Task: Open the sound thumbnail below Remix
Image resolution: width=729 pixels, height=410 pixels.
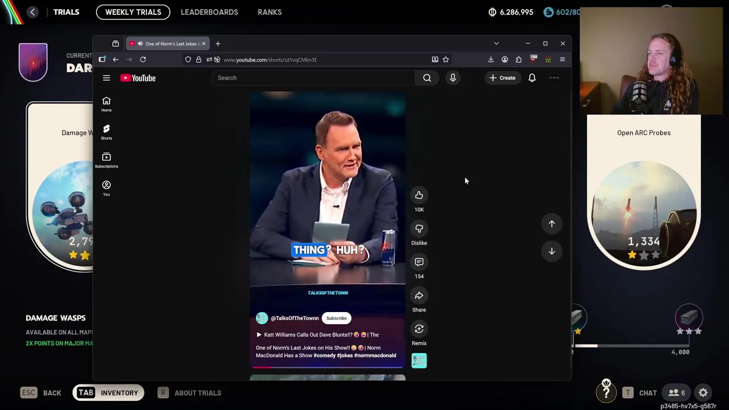Action: pyautogui.click(x=419, y=360)
